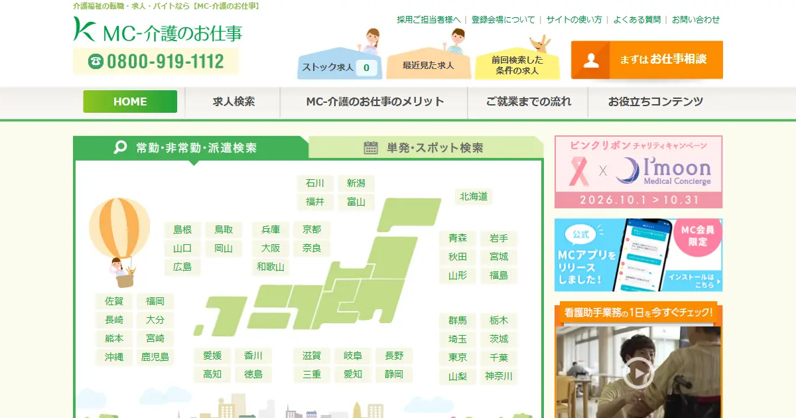Choose 石川 prefecture

coord(315,183)
